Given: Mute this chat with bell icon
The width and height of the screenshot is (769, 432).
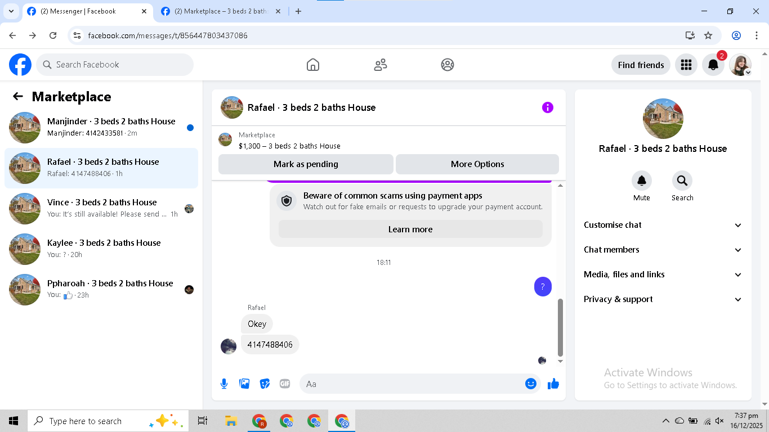Looking at the screenshot, I should pos(642,181).
